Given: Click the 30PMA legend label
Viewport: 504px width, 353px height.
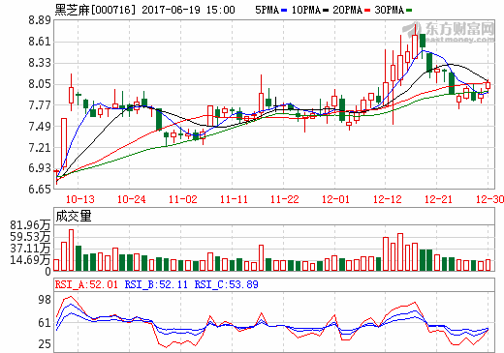Looking at the screenshot, I should click(x=390, y=10).
